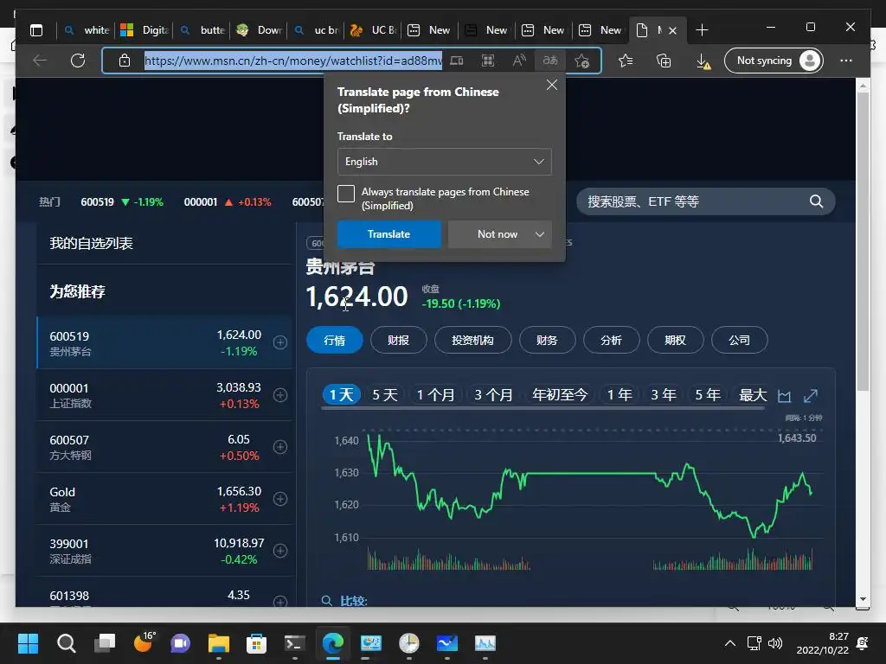This screenshot has height=664, width=886.
Task: Select the 最大 chart range
Action: 753,394
